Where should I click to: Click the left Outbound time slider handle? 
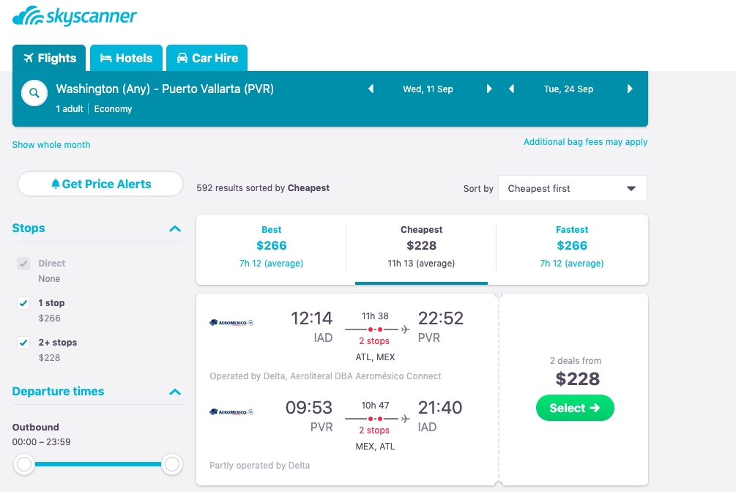(24, 464)
